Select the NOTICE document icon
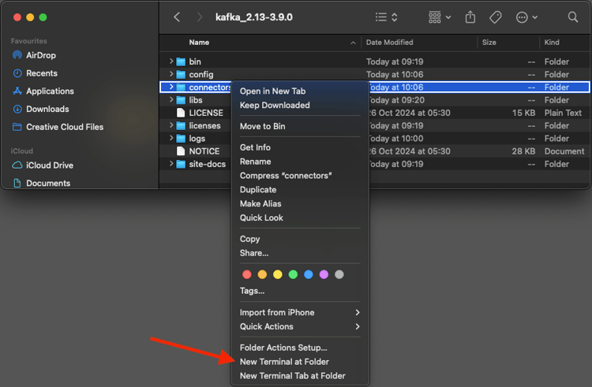The width and height of the screenshot is (592, 387). click(x=182, y=151)
